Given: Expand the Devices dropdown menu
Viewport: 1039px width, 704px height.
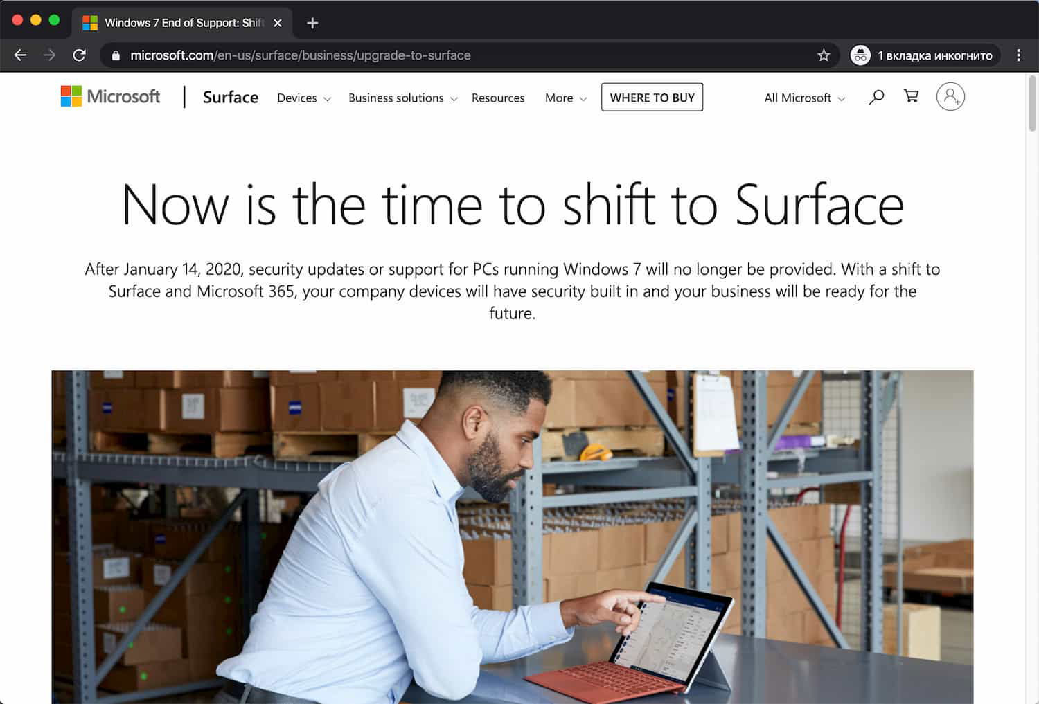Looking at the screenshot, I should [x=304, y=98].
